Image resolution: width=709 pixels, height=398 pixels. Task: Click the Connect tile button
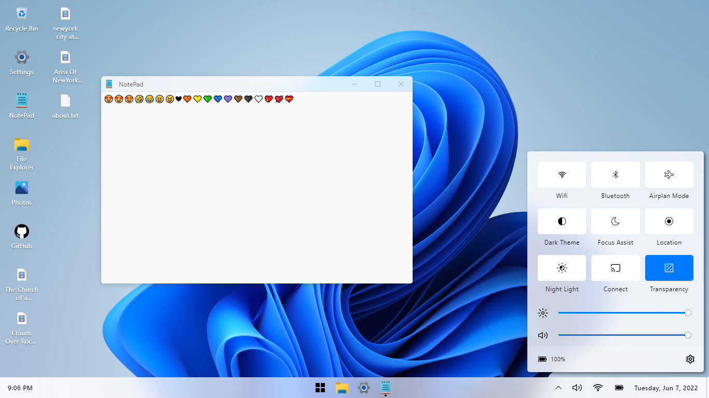[615, 268]
